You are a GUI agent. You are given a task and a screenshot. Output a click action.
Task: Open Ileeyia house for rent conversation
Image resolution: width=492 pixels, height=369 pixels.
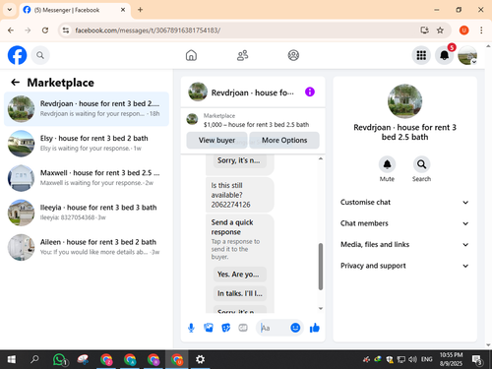tap(87, 213)
